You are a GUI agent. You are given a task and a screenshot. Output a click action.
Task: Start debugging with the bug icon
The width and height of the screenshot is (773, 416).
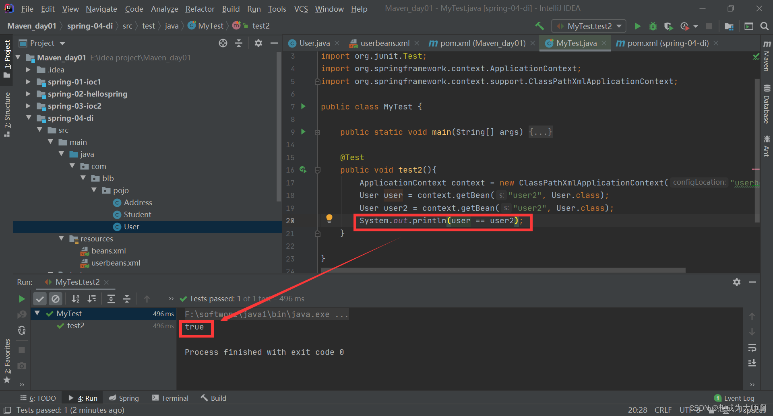653,26
